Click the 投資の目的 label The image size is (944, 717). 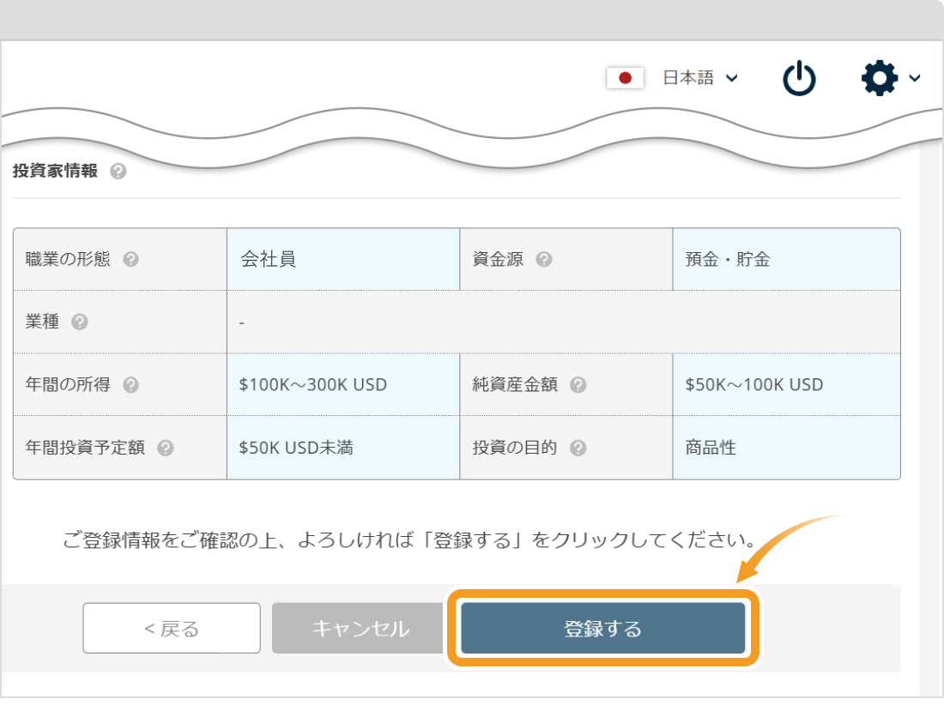tap(515, 448)
